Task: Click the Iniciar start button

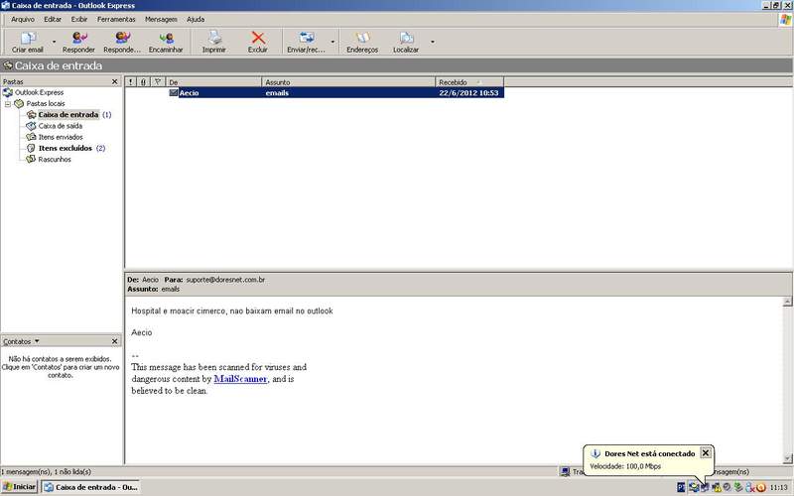Action: click(20, 487)
